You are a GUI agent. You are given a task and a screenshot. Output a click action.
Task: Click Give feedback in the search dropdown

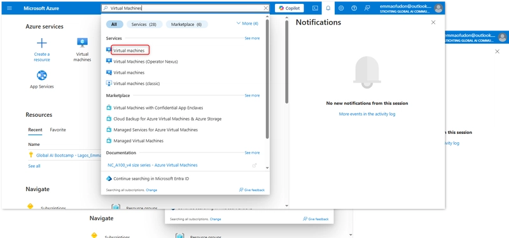click(x=252, y=190)
